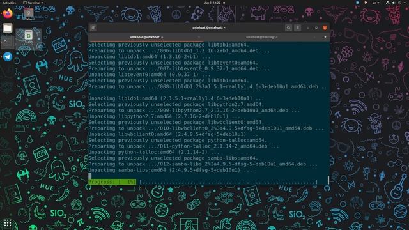Click the blue tray indicator icon
This screenshot has width=409, height=230.
pos(357,3)
